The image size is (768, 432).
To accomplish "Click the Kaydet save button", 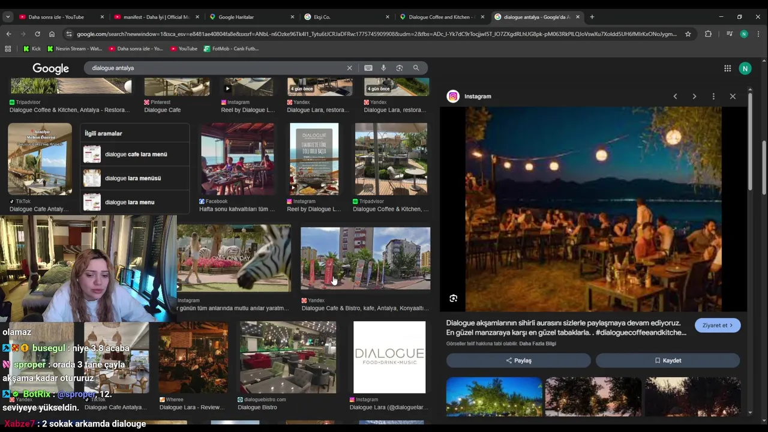I will [x=668, y=361].
